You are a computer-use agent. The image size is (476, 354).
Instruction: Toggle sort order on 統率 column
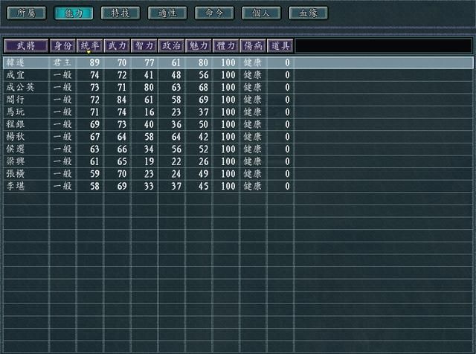[90, 45]
